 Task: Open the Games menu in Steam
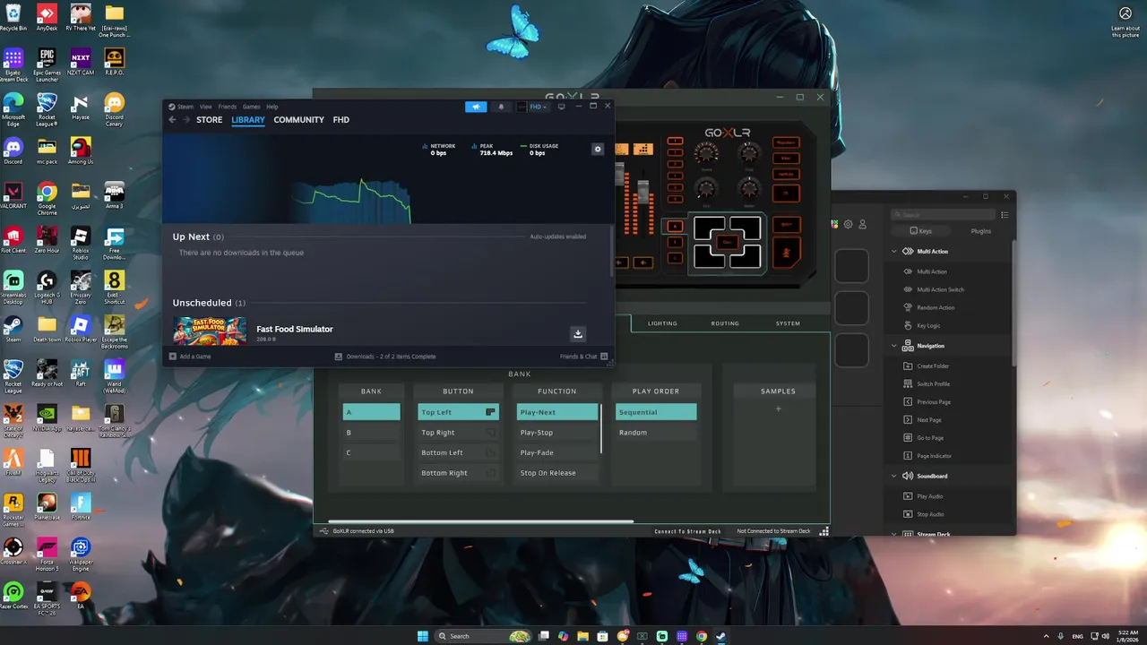252,107
